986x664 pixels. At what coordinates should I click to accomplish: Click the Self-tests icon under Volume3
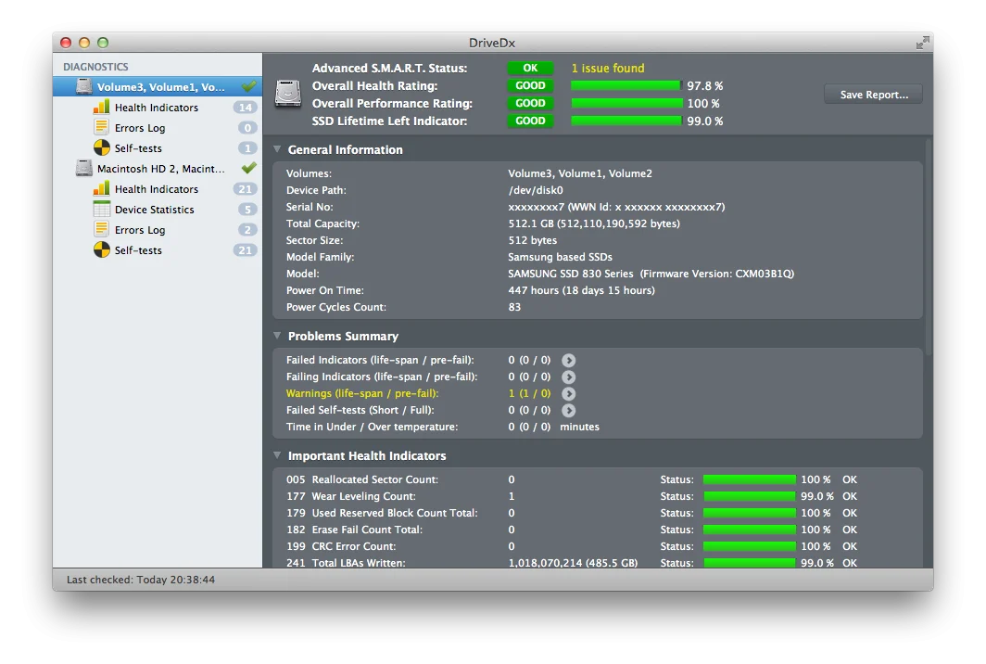102,147
